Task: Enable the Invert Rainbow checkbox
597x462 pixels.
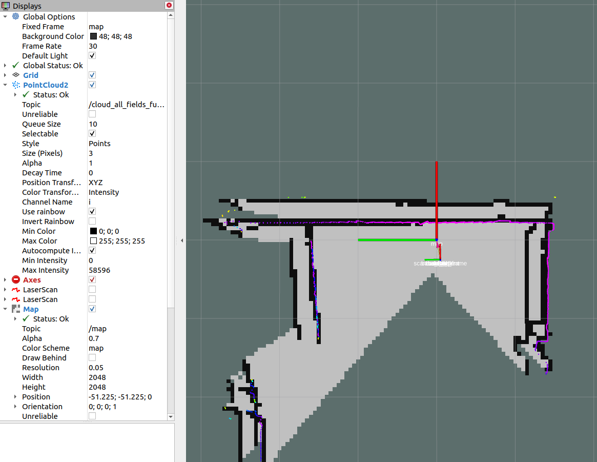Action: coord(92,222)
